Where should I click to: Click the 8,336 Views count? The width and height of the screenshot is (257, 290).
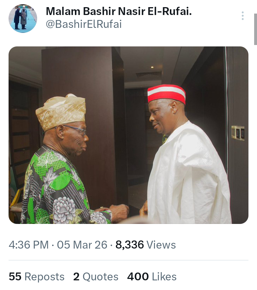click(x=146, y=245)
